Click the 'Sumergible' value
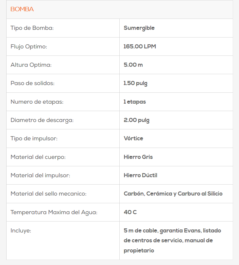The image size is (239, 265). pos(139,28)
